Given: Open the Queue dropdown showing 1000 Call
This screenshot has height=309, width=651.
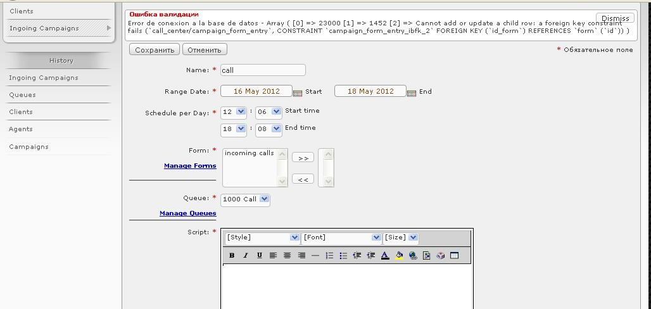Looking at the screenshot, I should pyautogui.click(x=245, y=199).
